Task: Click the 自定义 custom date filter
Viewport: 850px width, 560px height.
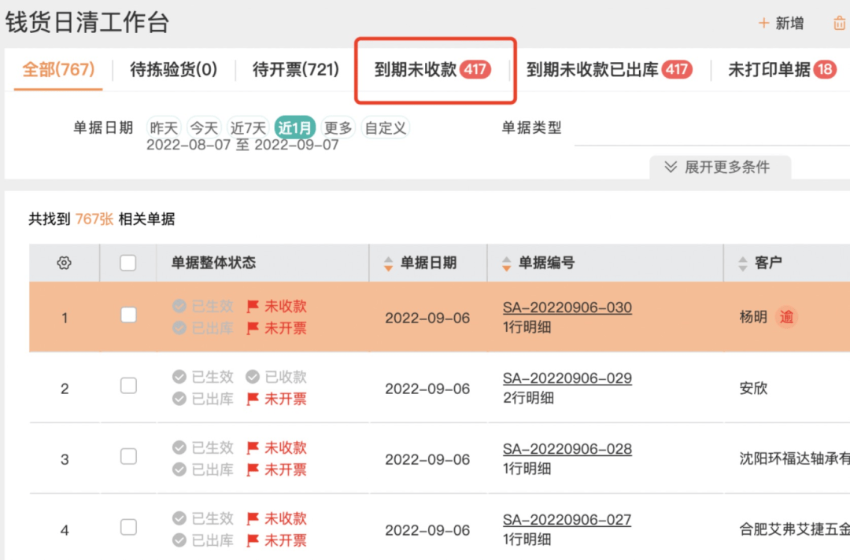Action: point(385,127)
